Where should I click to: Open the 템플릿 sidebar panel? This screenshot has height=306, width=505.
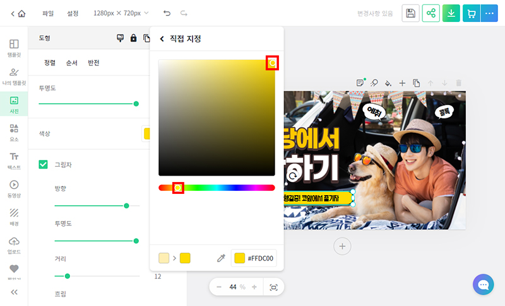(14, 48)
